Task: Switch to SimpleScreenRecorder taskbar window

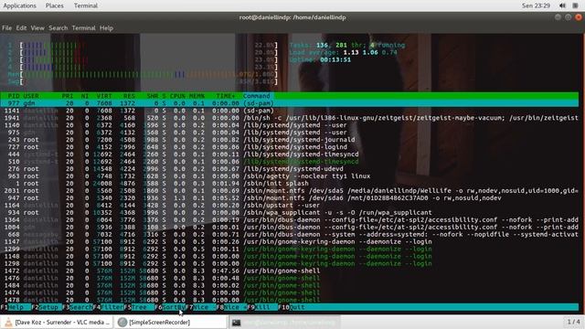Action: [170, 323]
